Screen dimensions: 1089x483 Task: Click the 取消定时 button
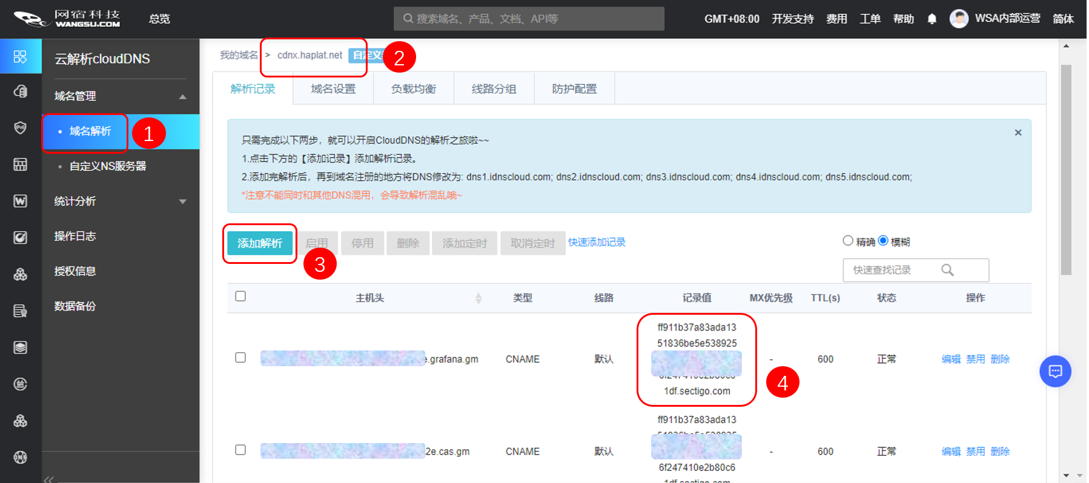[x=533, y=243]
